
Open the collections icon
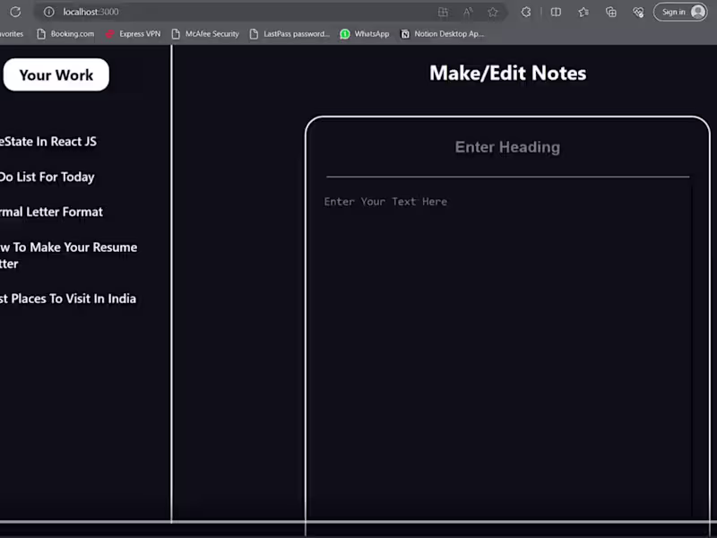point(611,13)
